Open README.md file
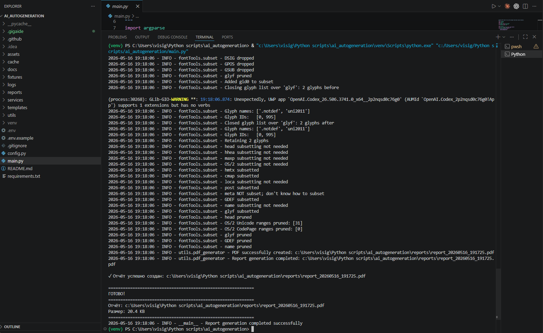This screenshot has width=543, height=333. (50, 168)
